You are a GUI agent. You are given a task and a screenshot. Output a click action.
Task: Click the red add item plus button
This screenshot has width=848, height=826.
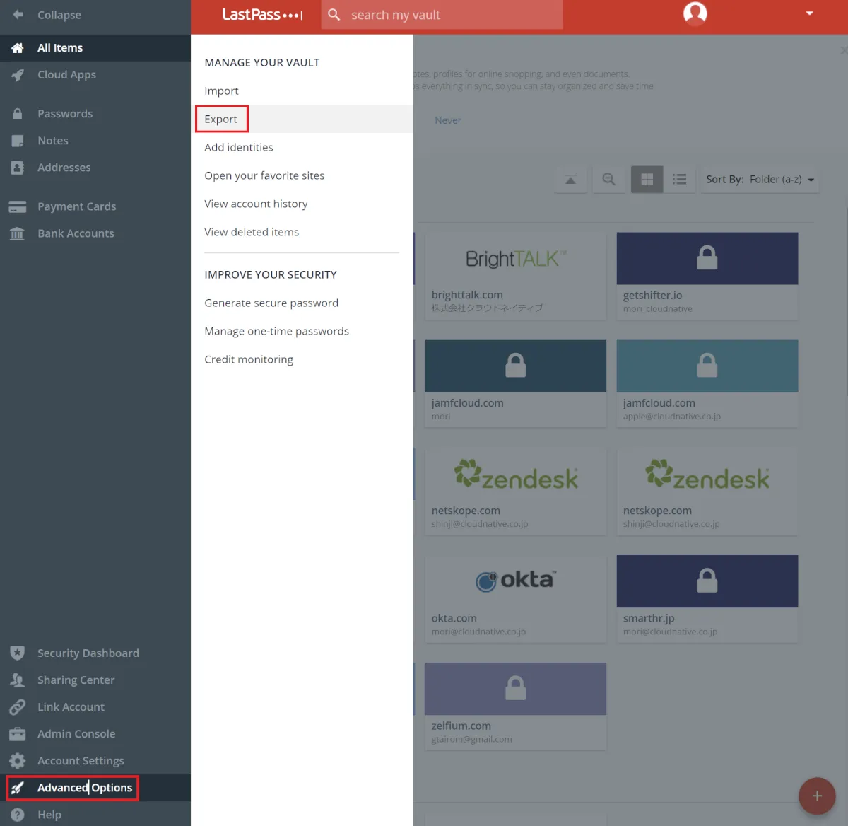pyautogui.click(x=817, y=796)
